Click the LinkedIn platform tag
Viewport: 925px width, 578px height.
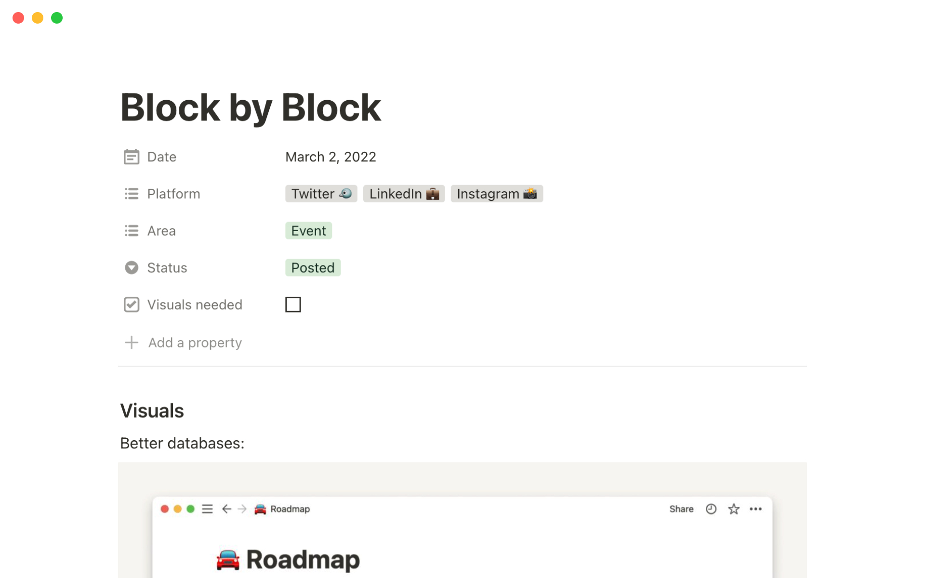point(404,194)
